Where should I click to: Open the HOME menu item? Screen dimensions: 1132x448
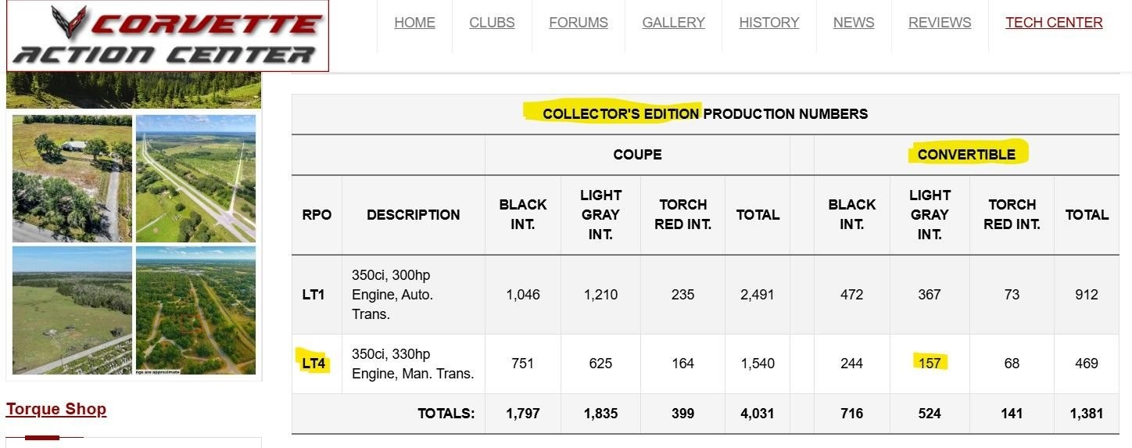pyautogui.click(x=414, y=23)
